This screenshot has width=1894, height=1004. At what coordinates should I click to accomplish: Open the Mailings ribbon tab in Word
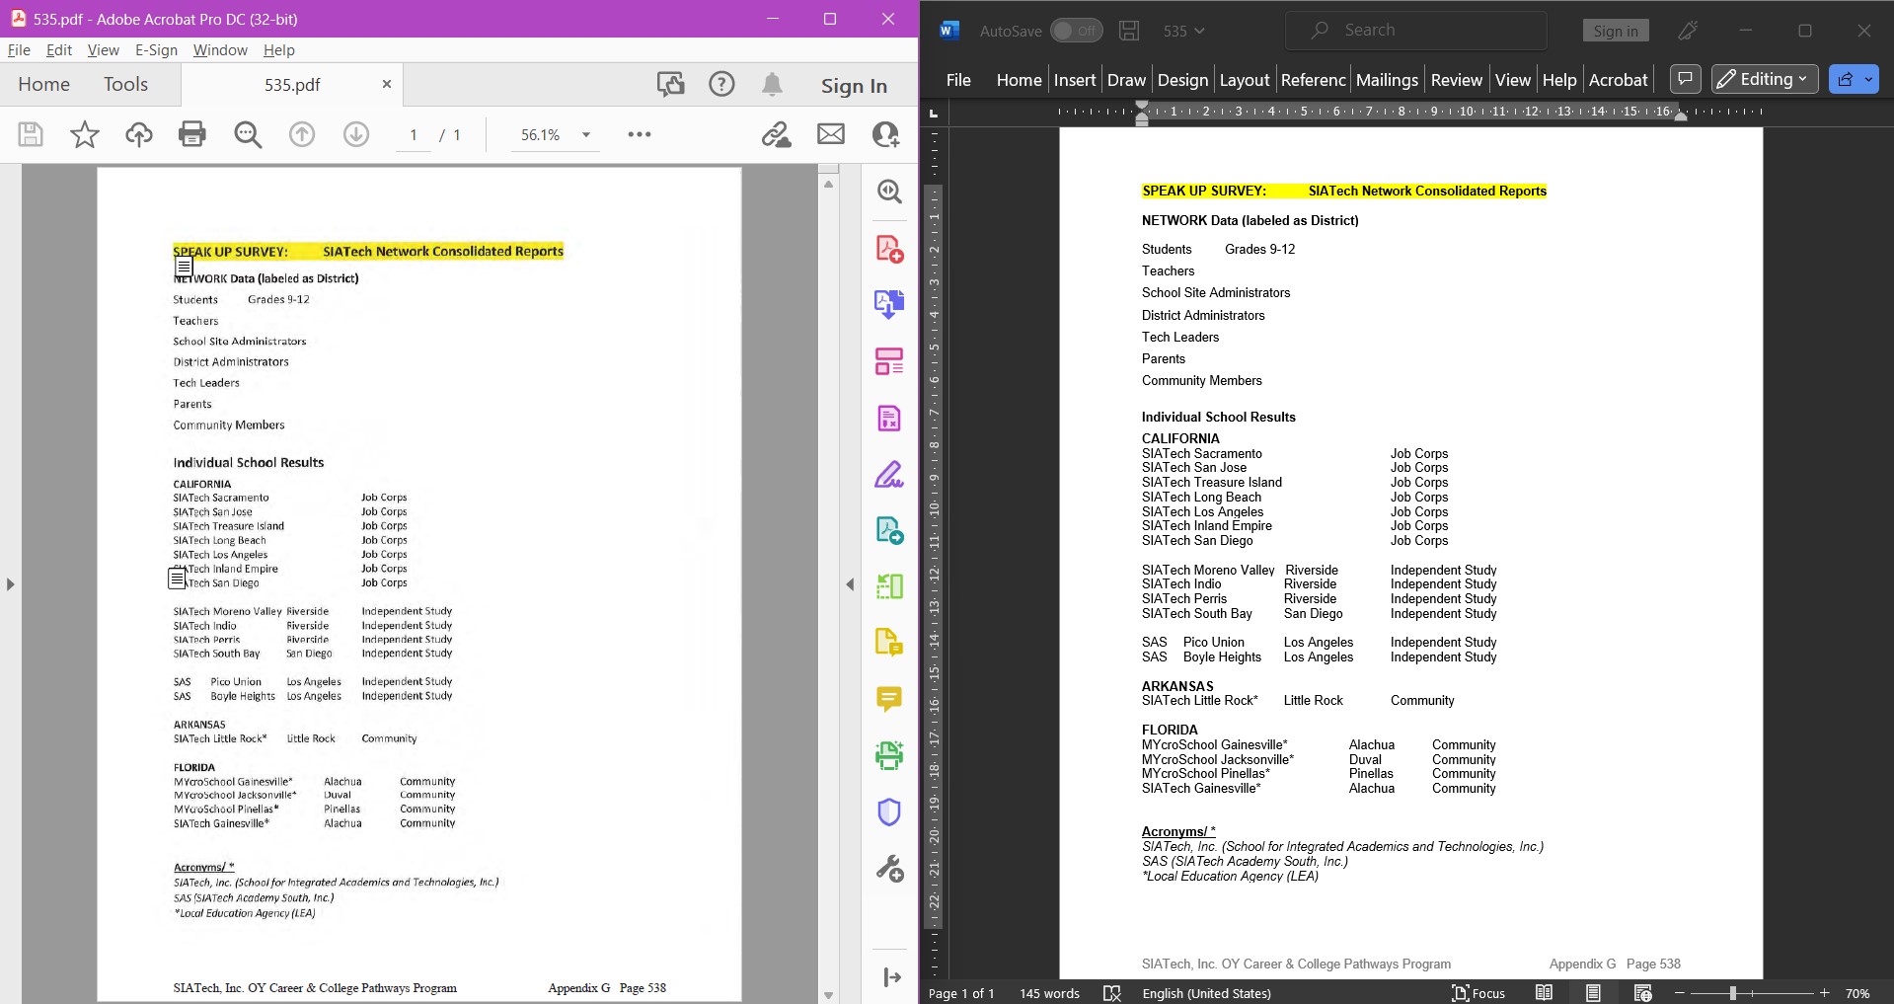point(1387,79)
